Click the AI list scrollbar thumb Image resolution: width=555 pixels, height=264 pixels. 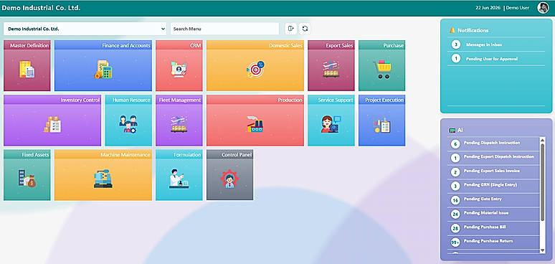(543, 182)
